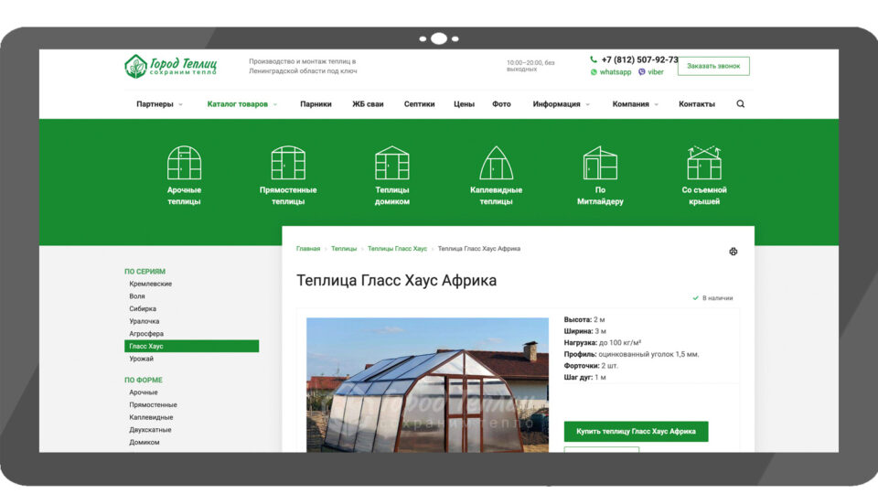Expand the Информация dropdown menu
This screenshot has width=878, height=494.
561,104
